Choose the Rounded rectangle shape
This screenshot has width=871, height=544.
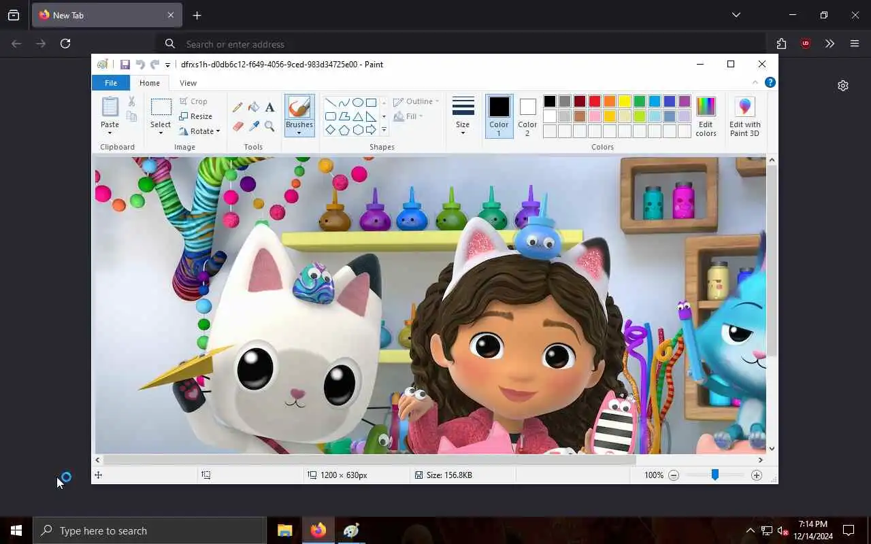[330, 116]
